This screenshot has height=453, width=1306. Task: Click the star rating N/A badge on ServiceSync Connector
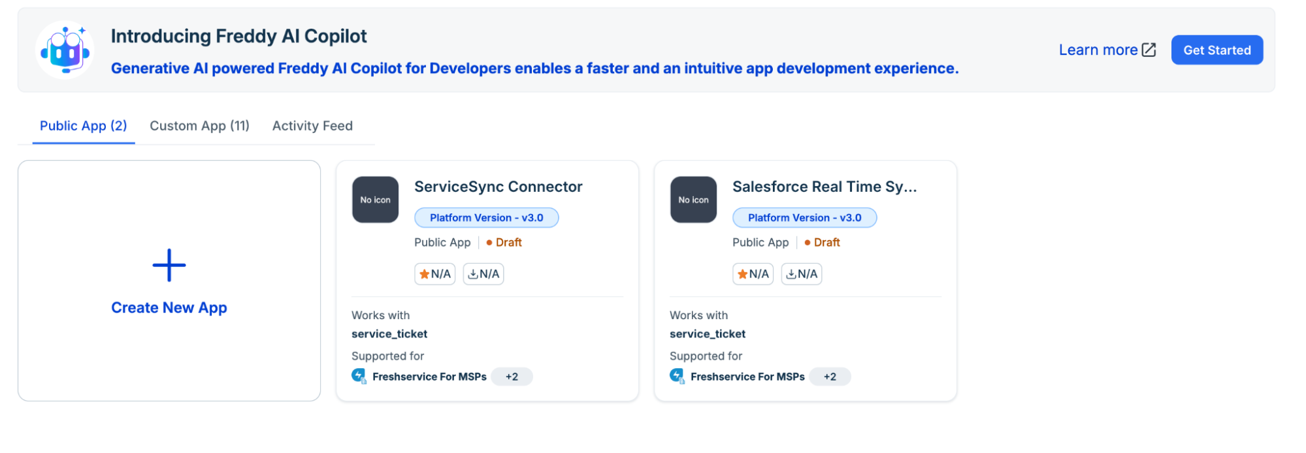(x=434, y=274)
